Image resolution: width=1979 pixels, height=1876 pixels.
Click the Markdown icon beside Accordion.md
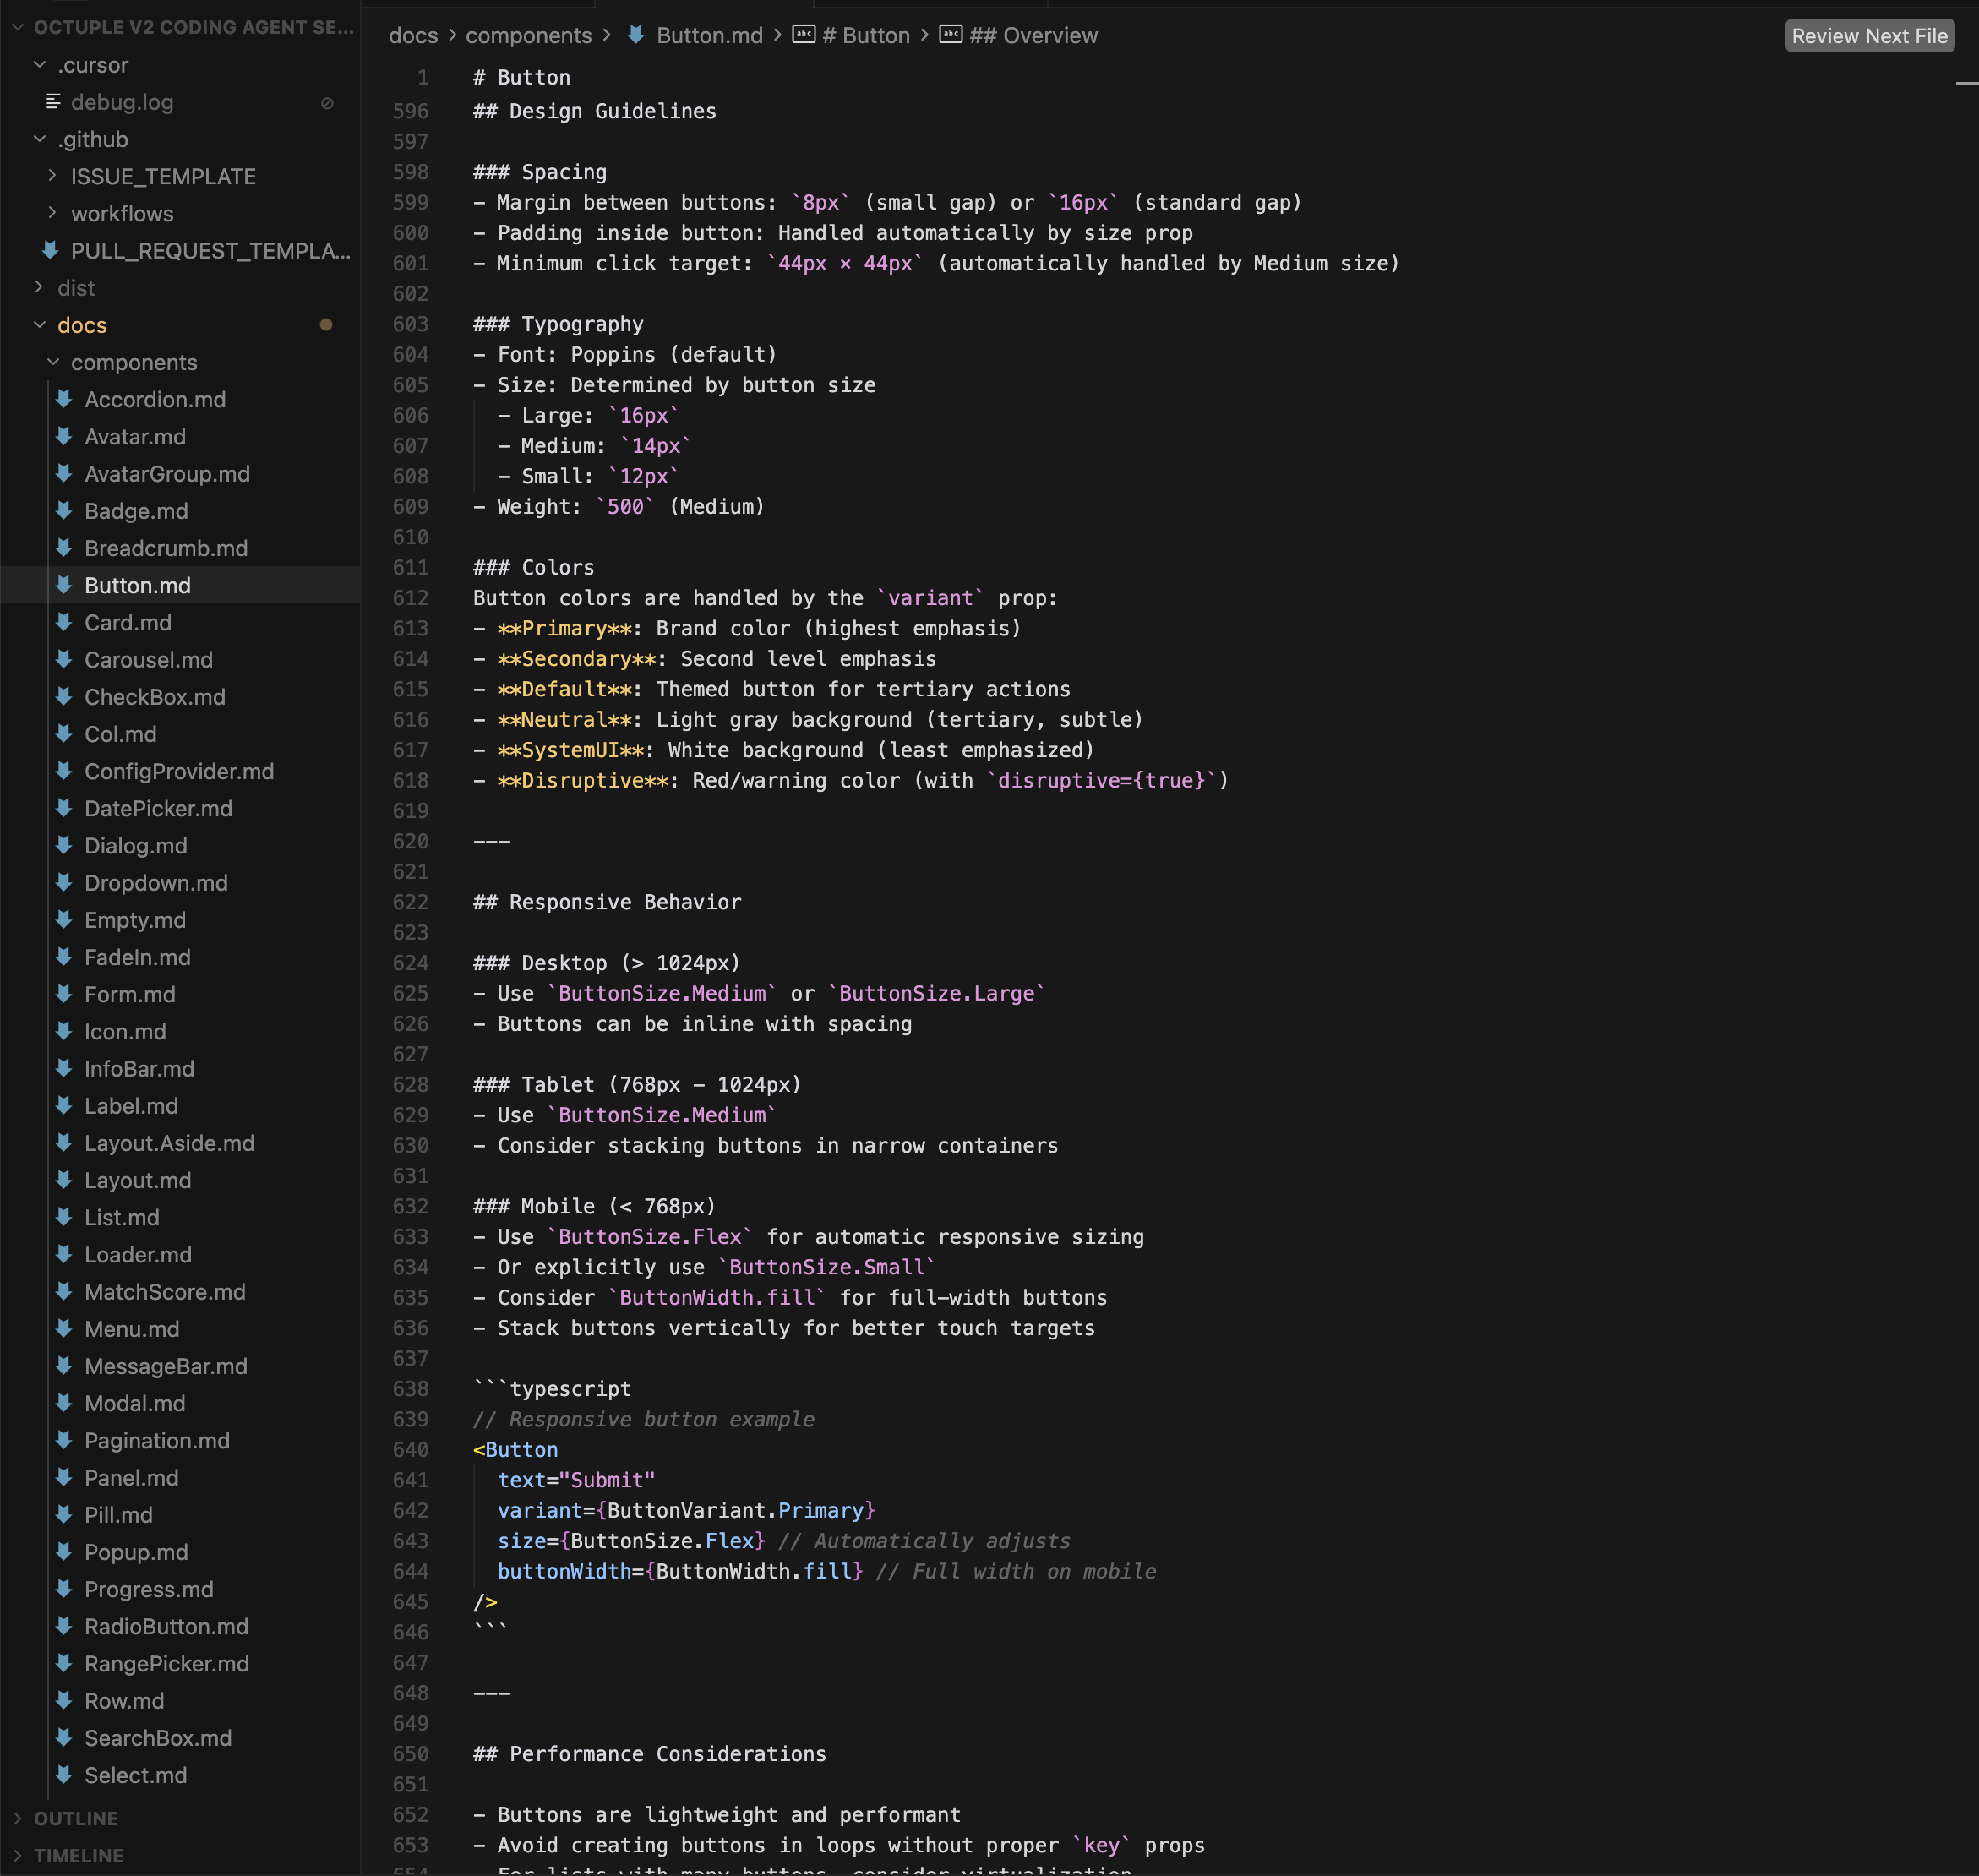pos(63,399)
